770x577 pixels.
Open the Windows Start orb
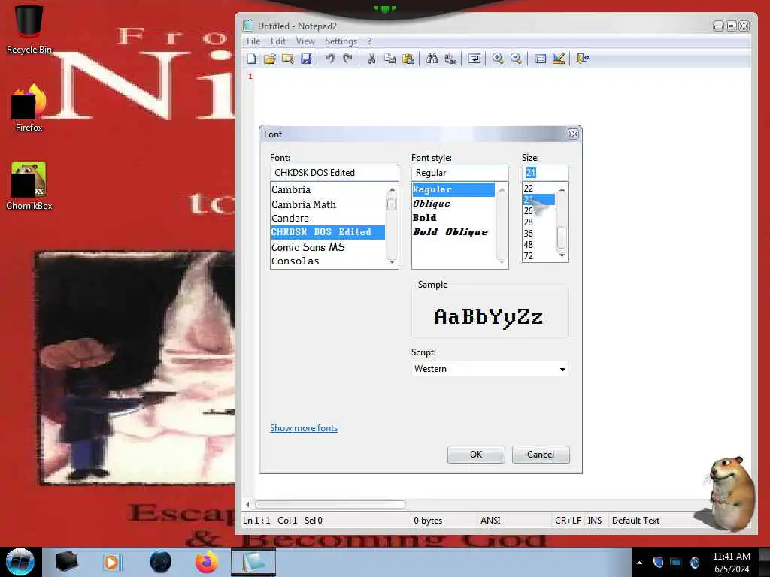click(20, 562)
